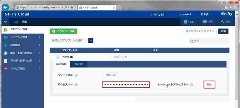Click the 更新 button
The height and width of the screenshot is (108, 240).
pos(223,31)
